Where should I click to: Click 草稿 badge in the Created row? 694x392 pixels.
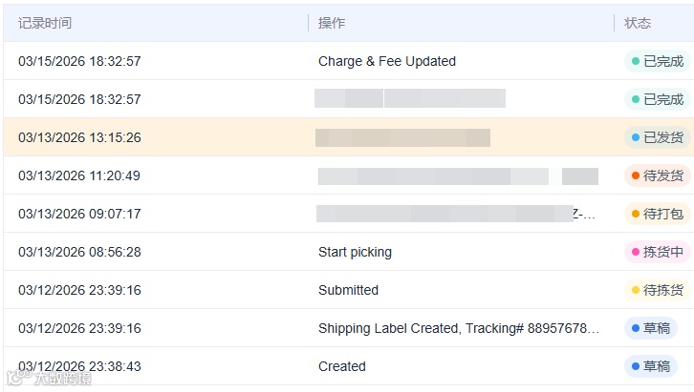coord(650,366)
